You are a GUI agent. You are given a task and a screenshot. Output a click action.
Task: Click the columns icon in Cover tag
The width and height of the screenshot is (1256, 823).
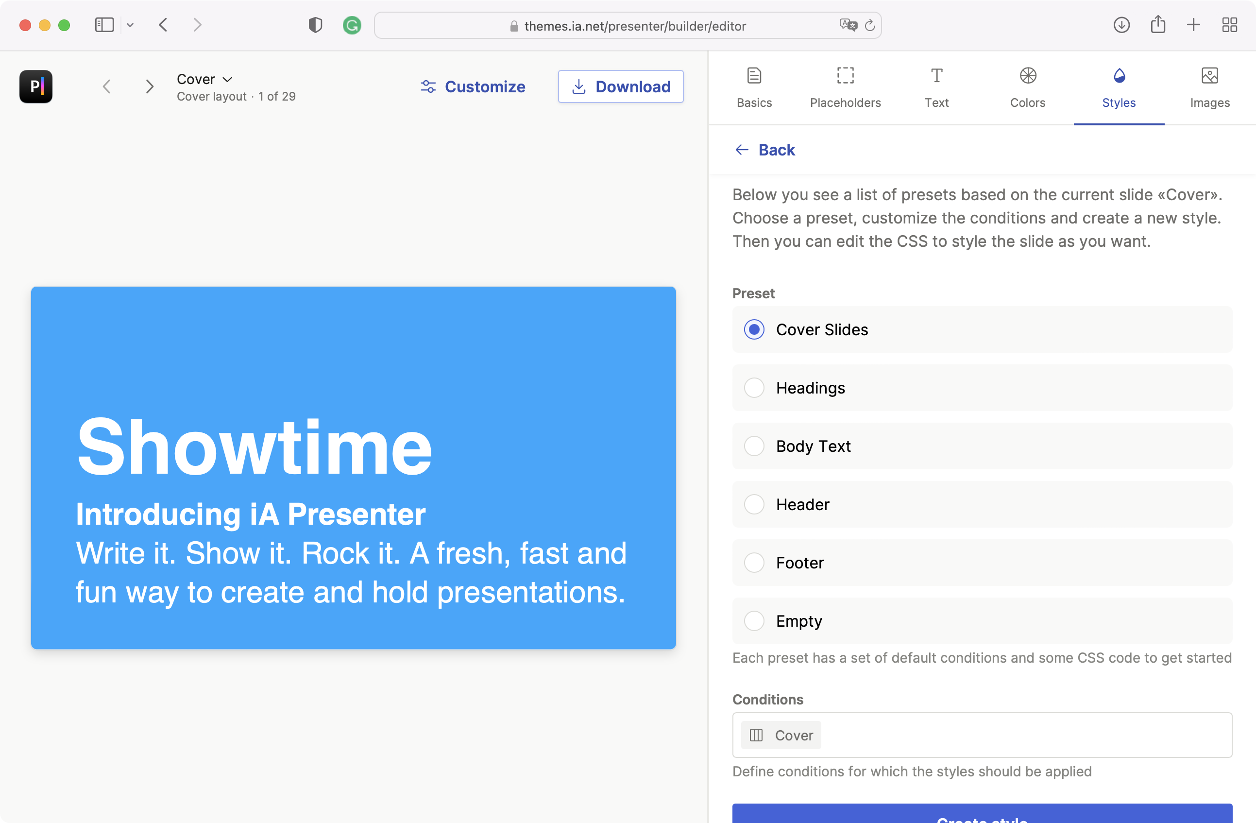coord(756,735)
